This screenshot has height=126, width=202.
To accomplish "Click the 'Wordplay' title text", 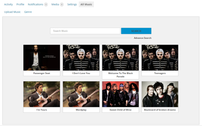I will [x=81, y=110].
